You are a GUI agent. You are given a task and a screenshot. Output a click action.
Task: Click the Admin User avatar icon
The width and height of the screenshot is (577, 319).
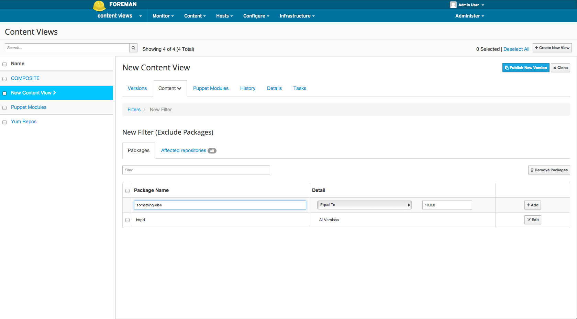(453, 5)
